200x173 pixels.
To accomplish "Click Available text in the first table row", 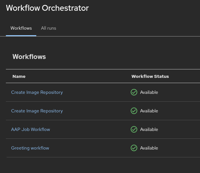I will 149,92.
